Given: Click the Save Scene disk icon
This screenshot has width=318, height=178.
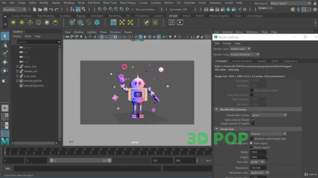Looking at the screenshot, I should tap(45, 9).
